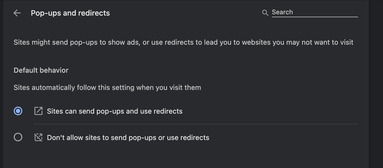Click the dark margin right of settings panel
Viewport: 383px width, 168px height.
[376, 81]
